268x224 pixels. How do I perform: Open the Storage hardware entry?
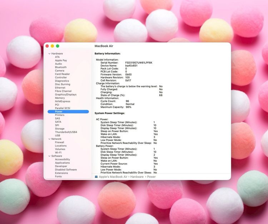[x=60, y=129]
